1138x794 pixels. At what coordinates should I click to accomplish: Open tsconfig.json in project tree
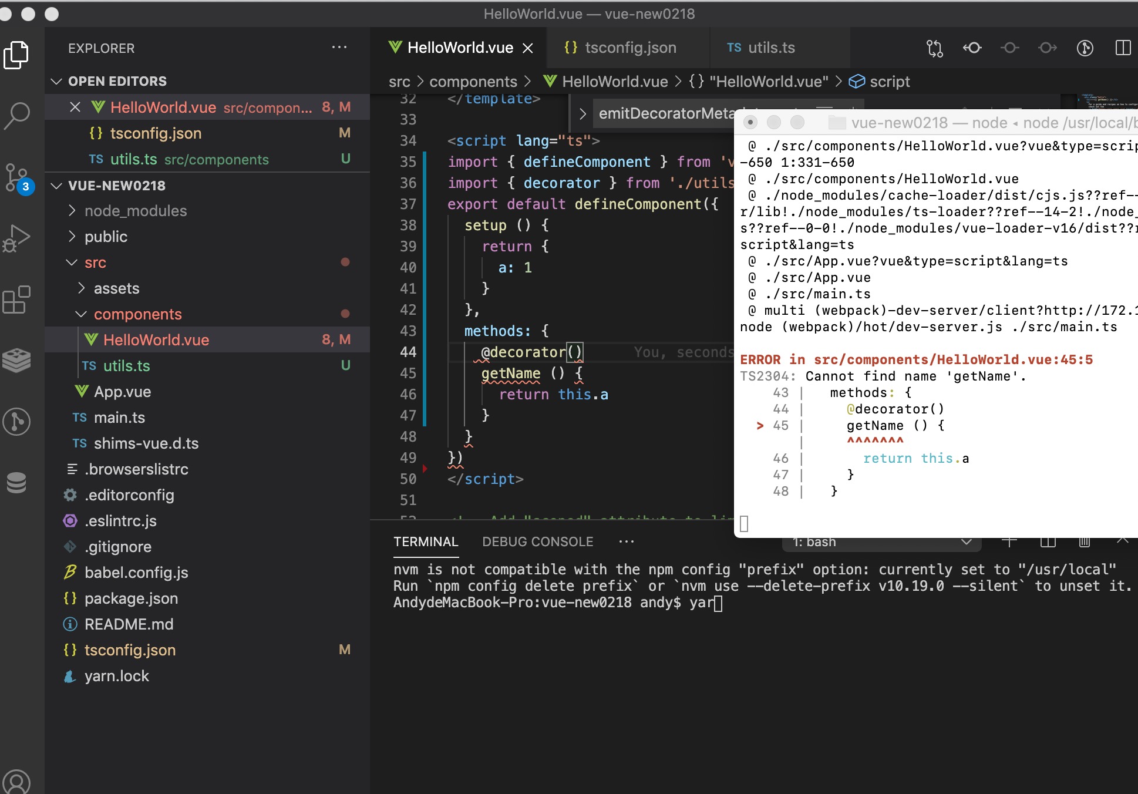click(x=207, y=650)
